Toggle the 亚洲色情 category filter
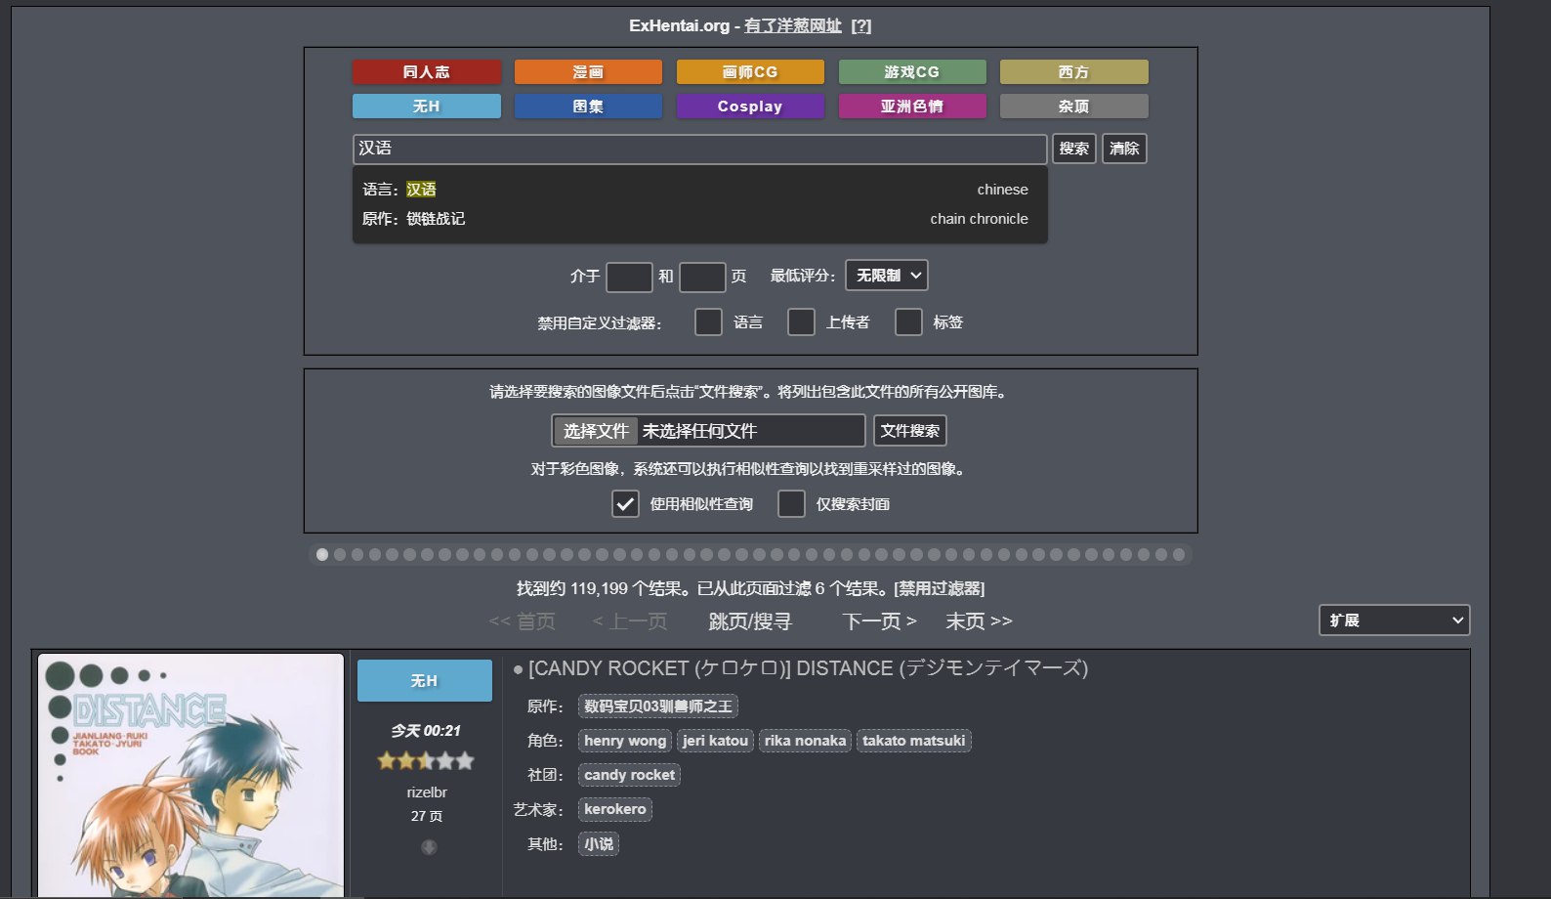The image size is (1551, 899). point(912,107)
